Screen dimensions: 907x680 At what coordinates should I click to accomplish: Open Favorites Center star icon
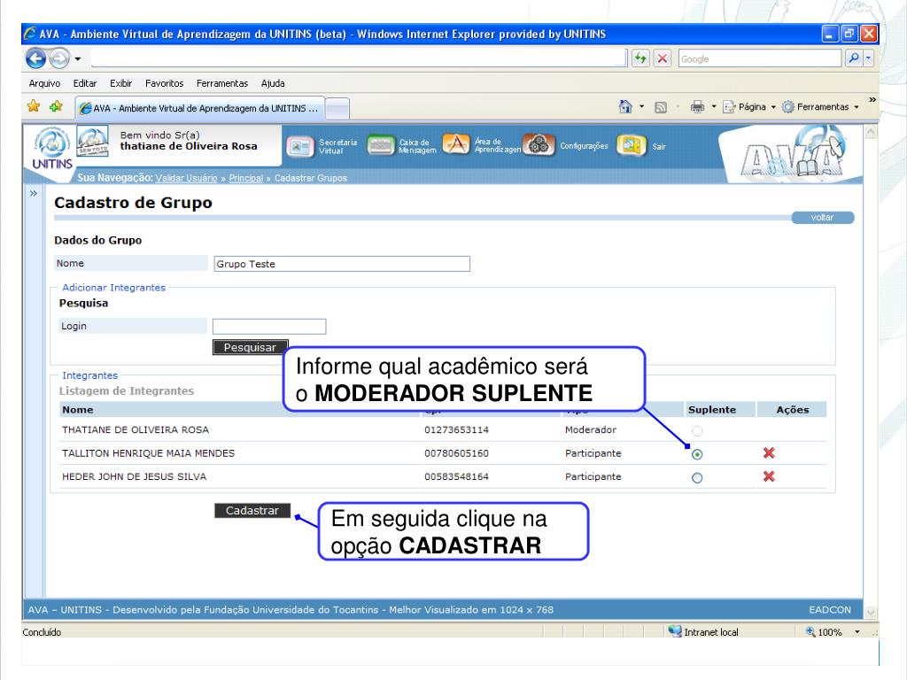[x=34, y=106]
